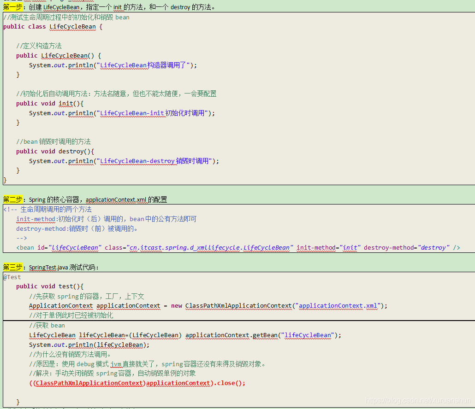Click the @Test annotation
Screen dimensions: 475x409
(12, 277)
